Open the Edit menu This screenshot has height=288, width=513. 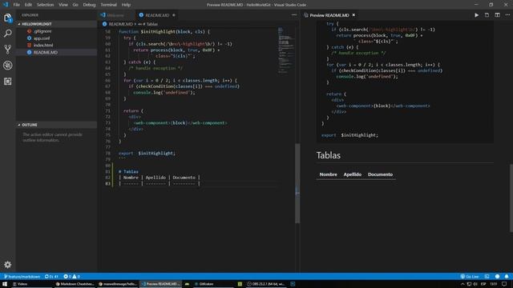pyautogui.click(x=28, y=5)
